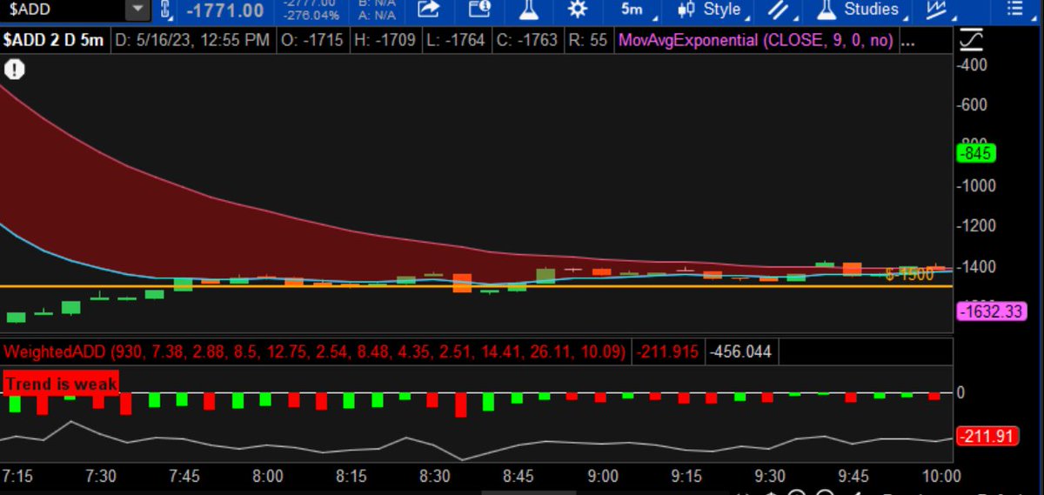The image size is (1044, 495).
Task: Open chart settings gear icon
Action: click(x=578, y=10)
